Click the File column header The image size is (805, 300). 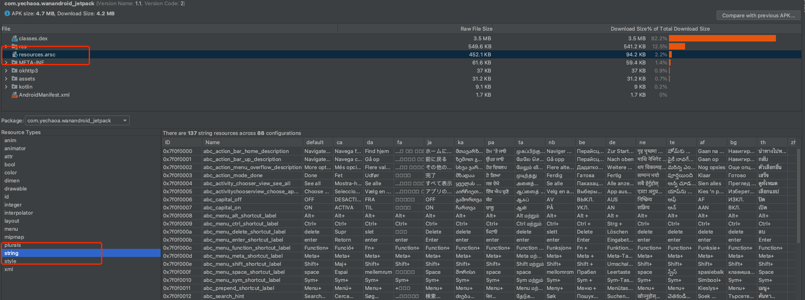(169, 29)
